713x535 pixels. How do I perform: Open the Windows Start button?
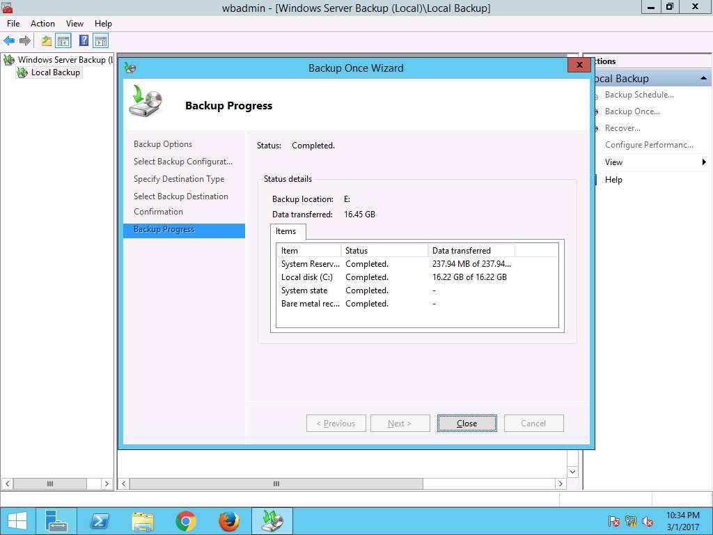(x=17, y=521)
